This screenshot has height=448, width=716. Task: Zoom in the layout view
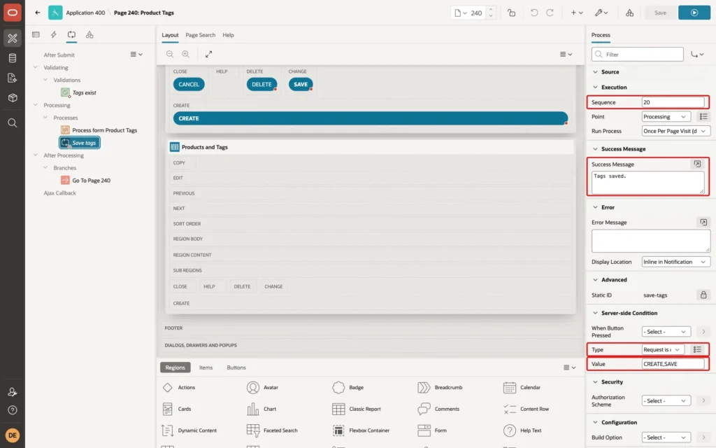(x=185, y=54)
